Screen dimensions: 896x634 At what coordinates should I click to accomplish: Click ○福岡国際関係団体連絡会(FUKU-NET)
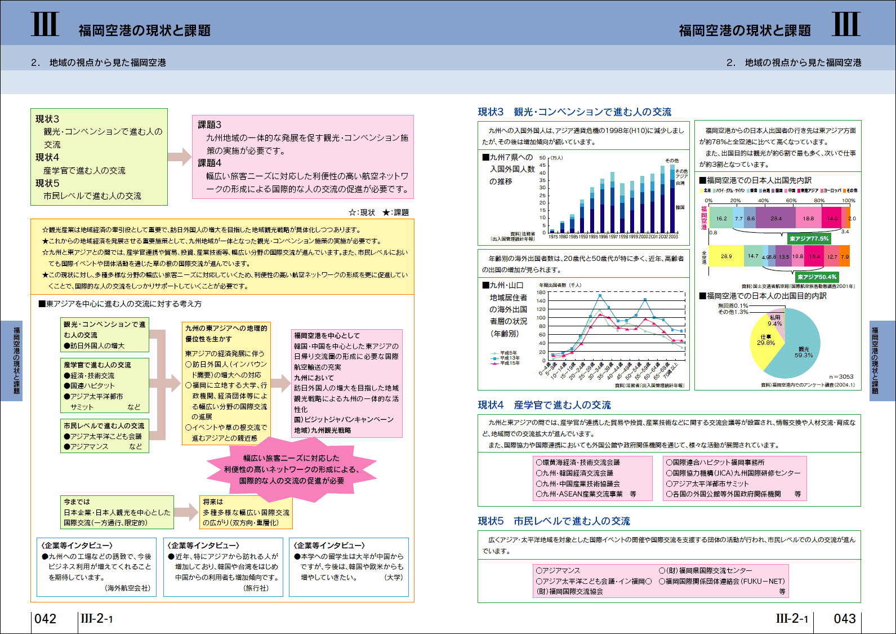tap(721, 581)
